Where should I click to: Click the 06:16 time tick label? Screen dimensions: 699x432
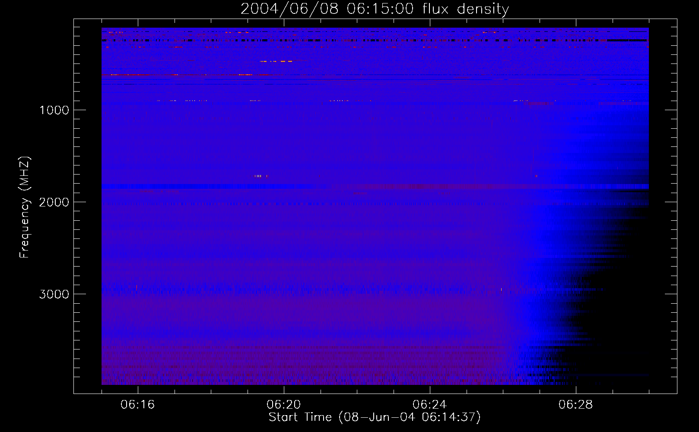click(x=138, y=405)
